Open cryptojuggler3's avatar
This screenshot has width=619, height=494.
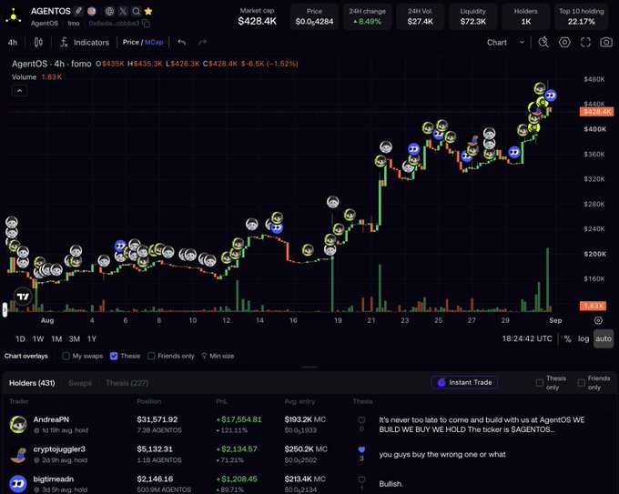point(18,454)
